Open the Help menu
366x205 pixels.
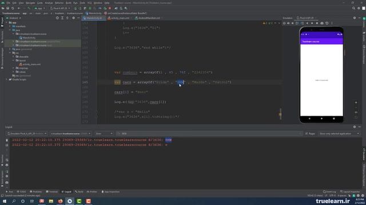tap(107, 3)
